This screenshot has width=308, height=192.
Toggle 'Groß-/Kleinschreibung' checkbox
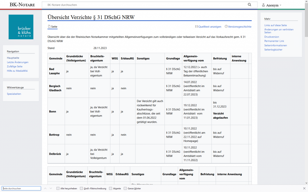pyautogui.click(x=82, y=188)
